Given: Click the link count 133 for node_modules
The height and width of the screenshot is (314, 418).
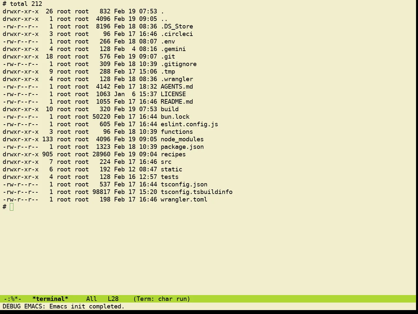Looking at the screenshot, I should point(47,139).
